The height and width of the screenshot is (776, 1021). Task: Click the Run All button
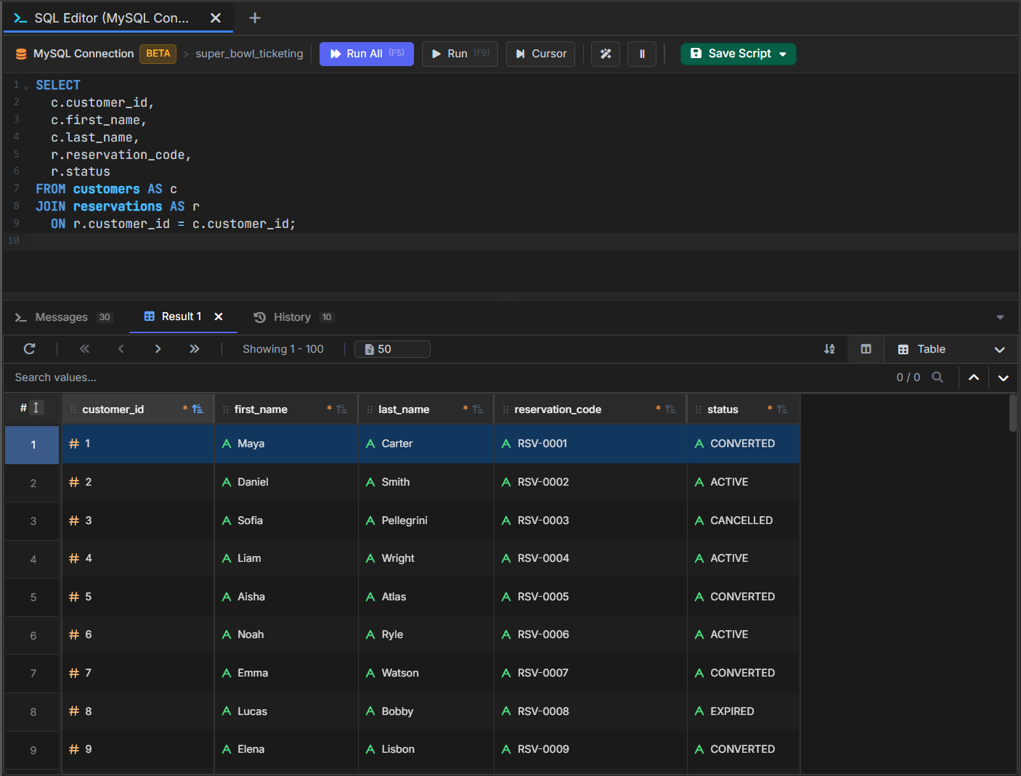coord(367,54)
